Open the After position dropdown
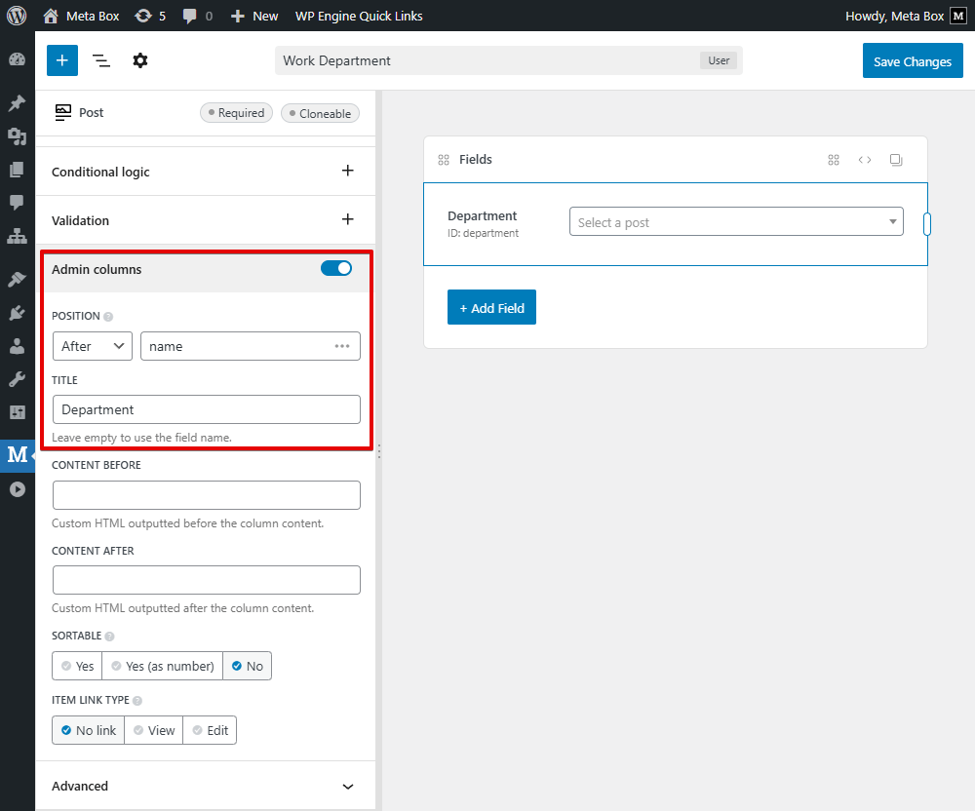 click(93, 346)
